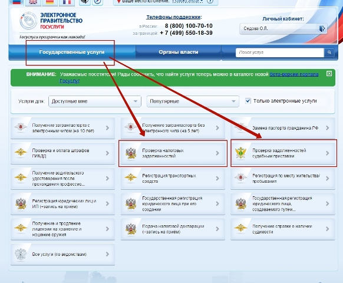This screenshot has width=343, height=283.
Task: Open Проверка и оплата штрафов ГИБДД
Action: coord(63,153)
